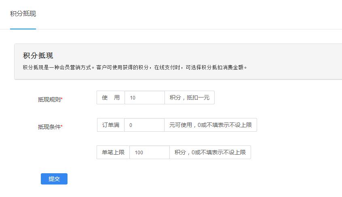This screenshot has height=197, width=342.
Task: Click the 使用 prefix label
Action: (111, 97)
